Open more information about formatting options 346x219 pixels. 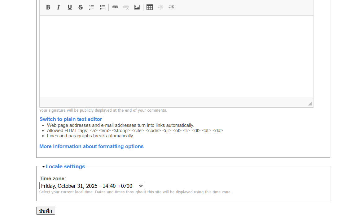tap(91, 146)
